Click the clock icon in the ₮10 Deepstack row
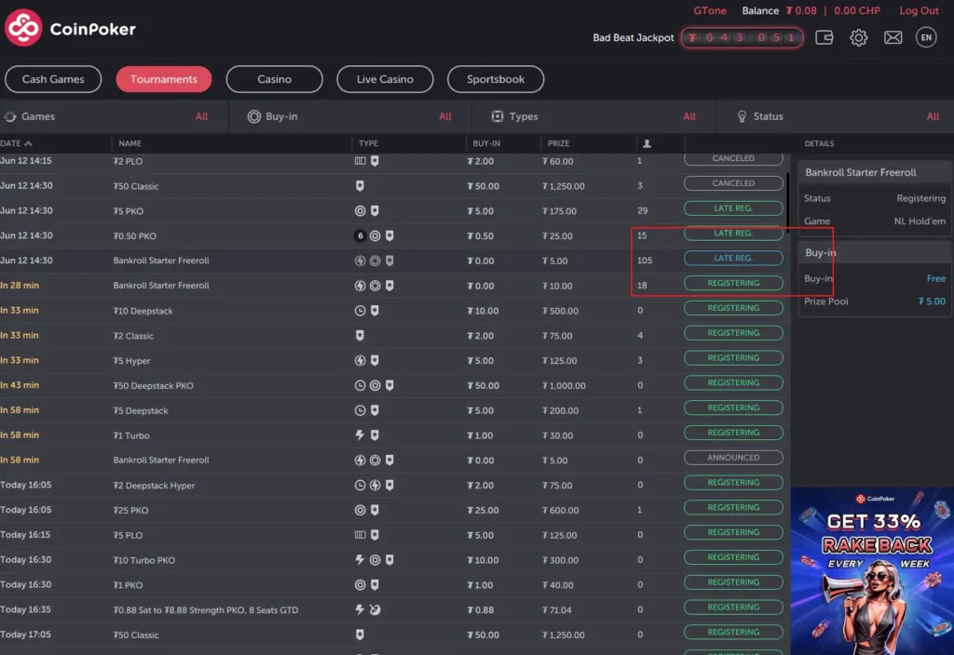This screenshot has height=655, width=954. pos(361,311)
